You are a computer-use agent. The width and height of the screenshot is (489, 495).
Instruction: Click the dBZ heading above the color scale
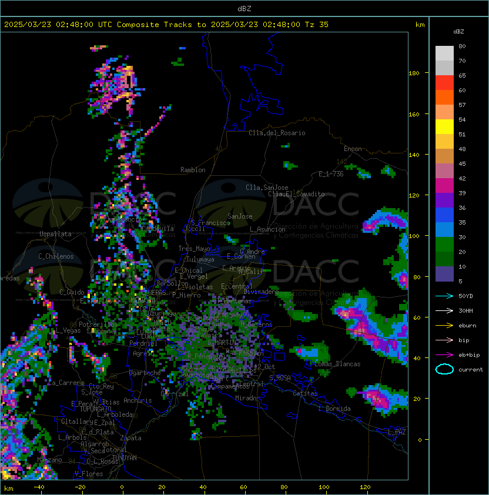click(x=458, y=32)
